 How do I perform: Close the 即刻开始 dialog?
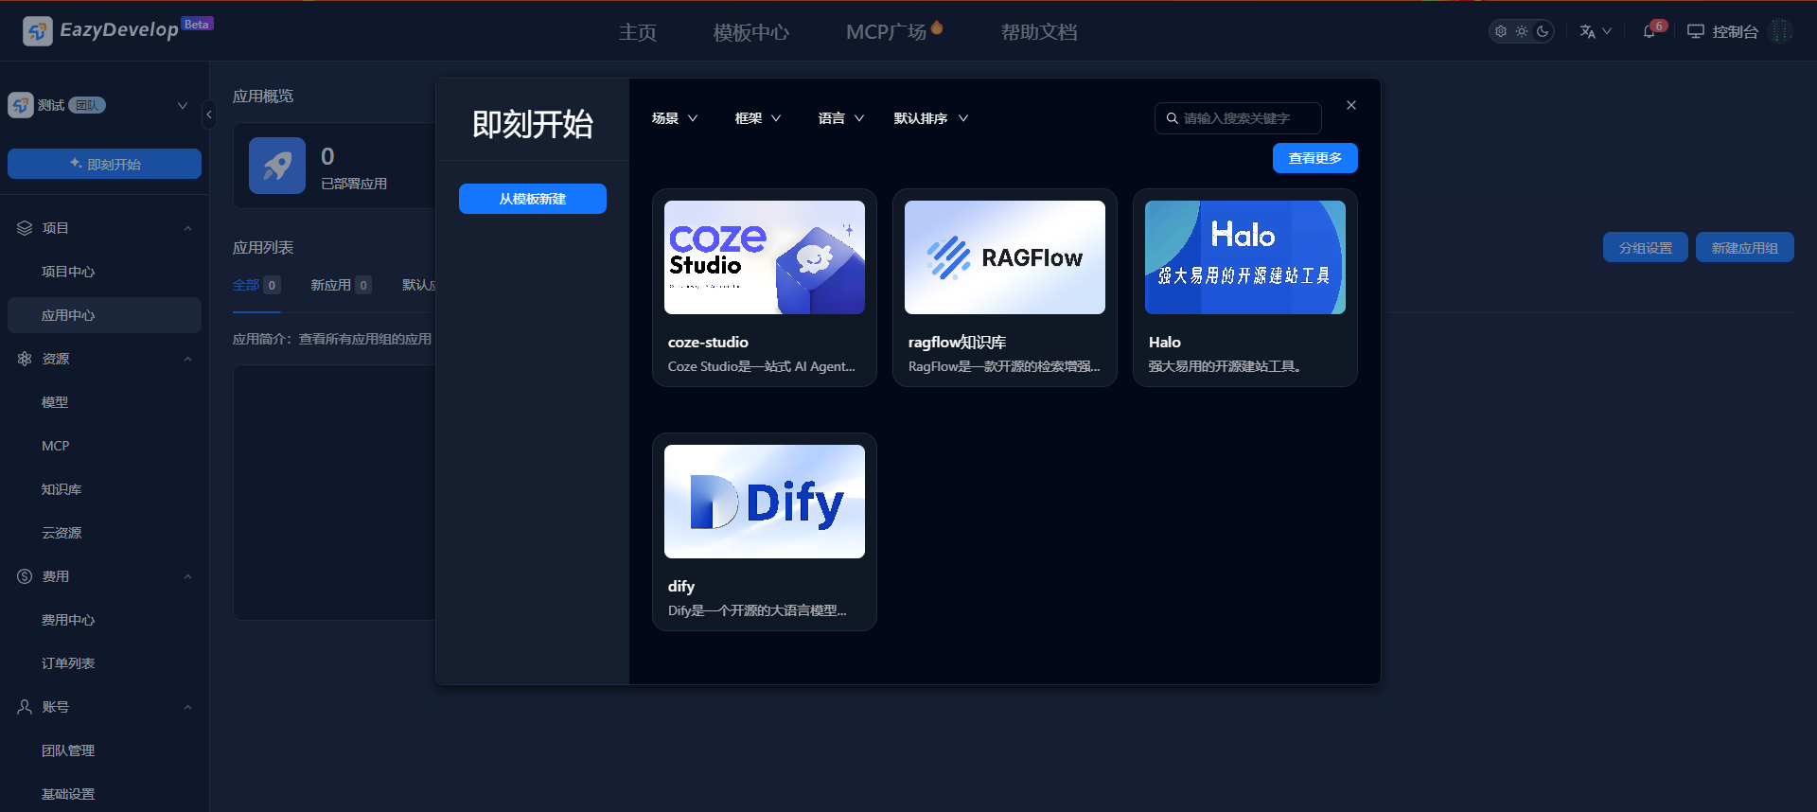click(x=1351, y=105)
